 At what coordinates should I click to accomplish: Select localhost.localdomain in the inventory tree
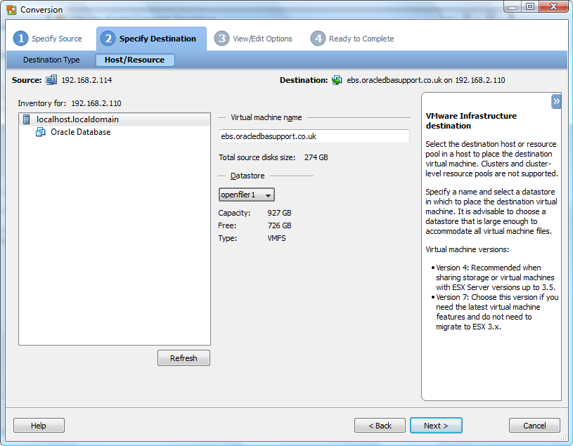[115, 119]
